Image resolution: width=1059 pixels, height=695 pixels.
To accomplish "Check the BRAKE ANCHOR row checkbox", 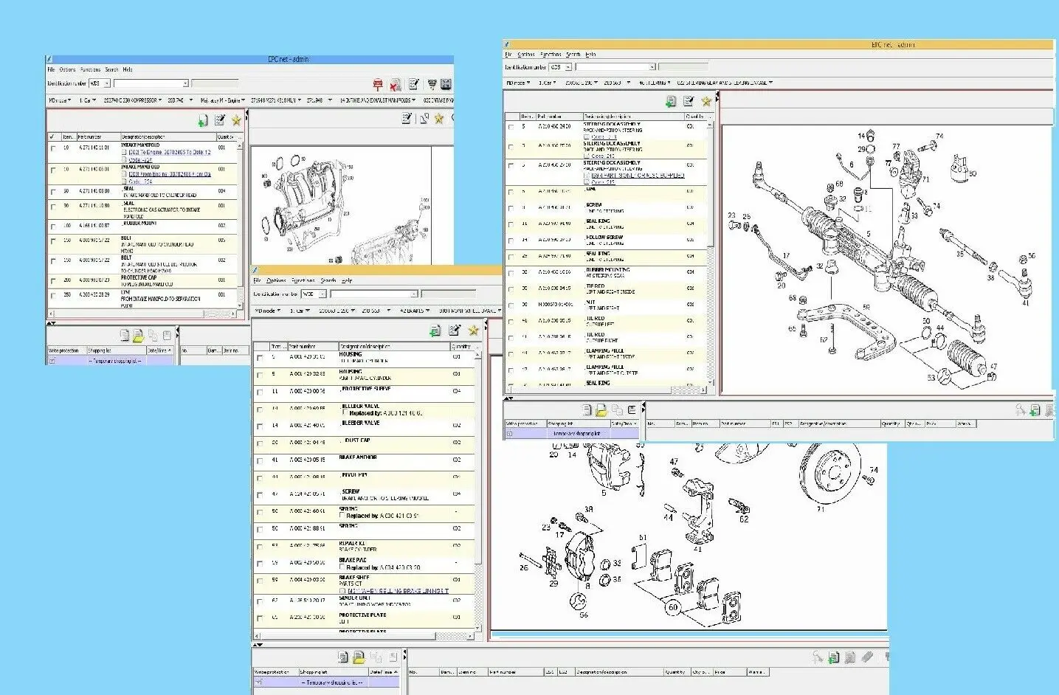I will click(x=260, y=460).
